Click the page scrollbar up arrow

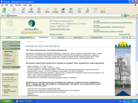coord(137,18)
